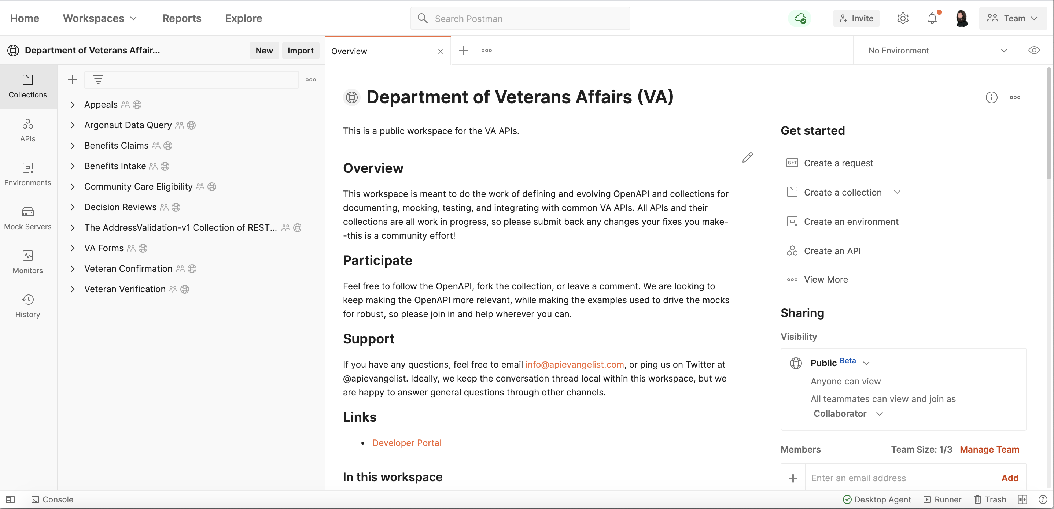The width and height of the screenshot is (1054, 509).
Task: Open the Developer Portal link
Action: coord(407,443)
